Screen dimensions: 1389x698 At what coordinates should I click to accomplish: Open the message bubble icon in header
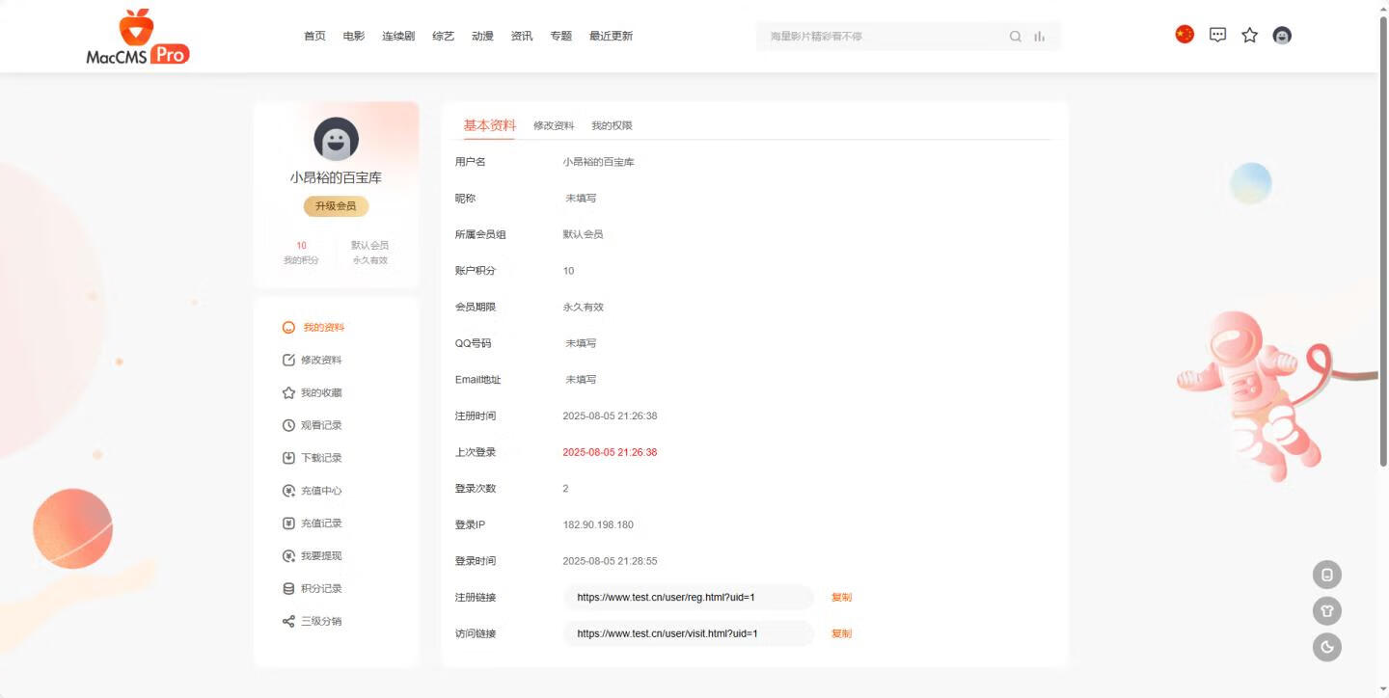point(1218,35)
